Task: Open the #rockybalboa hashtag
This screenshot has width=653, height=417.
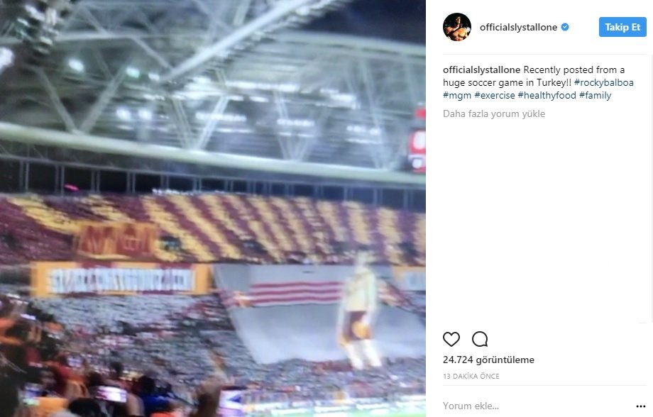Action: pos(603,82)
